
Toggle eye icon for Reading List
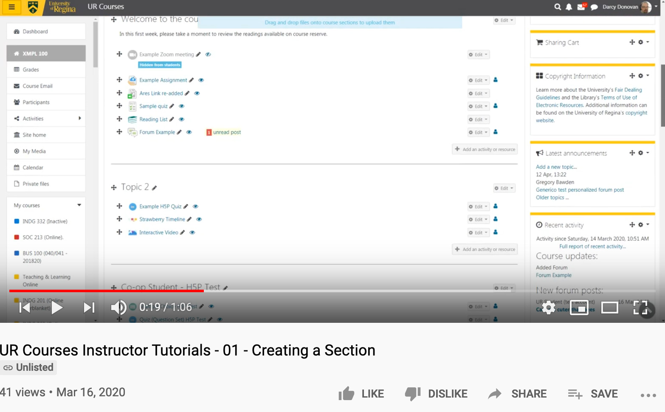pyautogui.click(x=182, y=119)
